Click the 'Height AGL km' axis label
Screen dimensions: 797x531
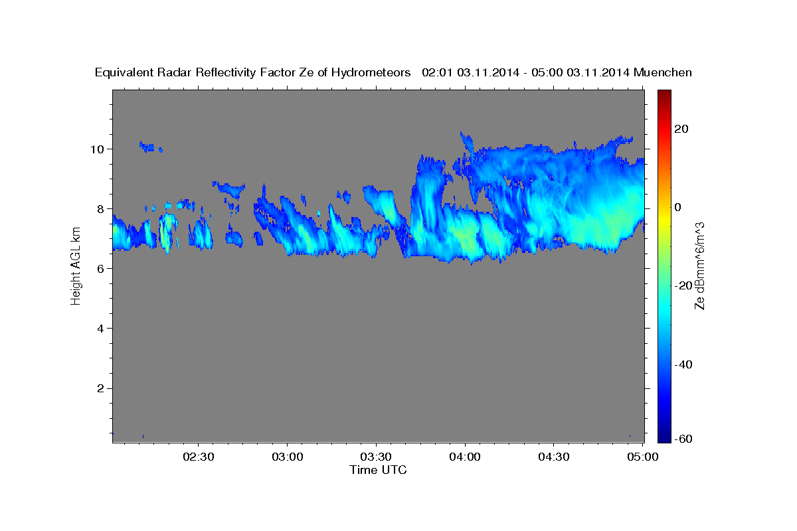(x=76, y=267)
